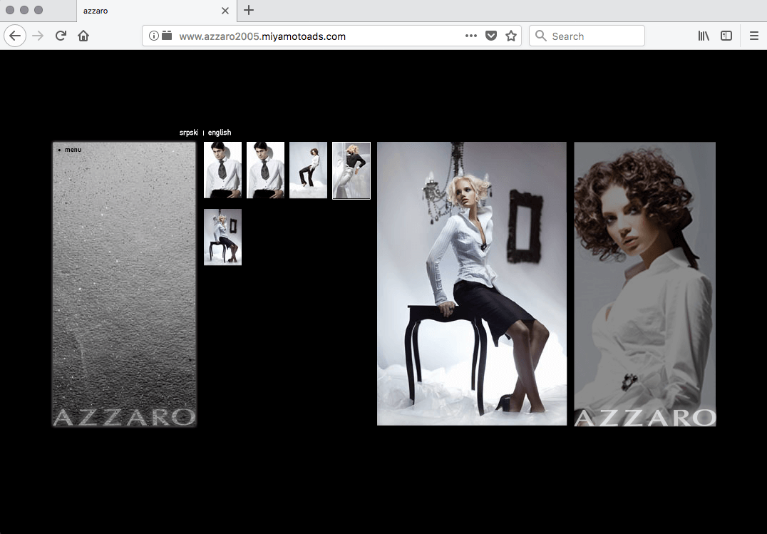Viewport: 767px width, 534px height.
Task: Close the azzaro tab
Action: tap(225, 11)
